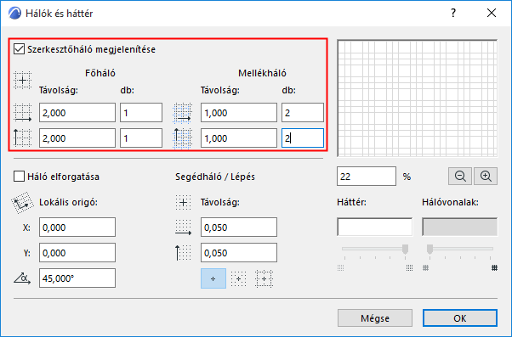Click the rotation angle icon
Image resolution: width=512 pixels, height=337 pixels.
(22, 278)
